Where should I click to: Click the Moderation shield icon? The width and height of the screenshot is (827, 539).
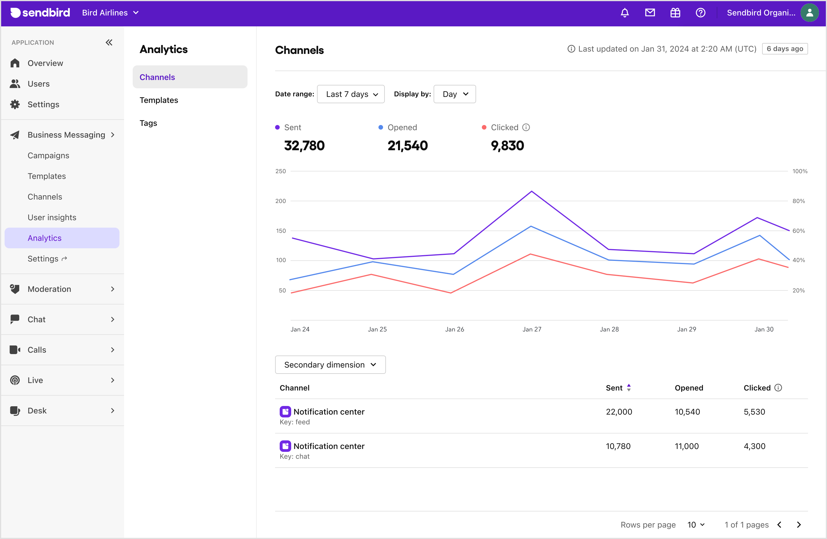[x=15, y=289]
